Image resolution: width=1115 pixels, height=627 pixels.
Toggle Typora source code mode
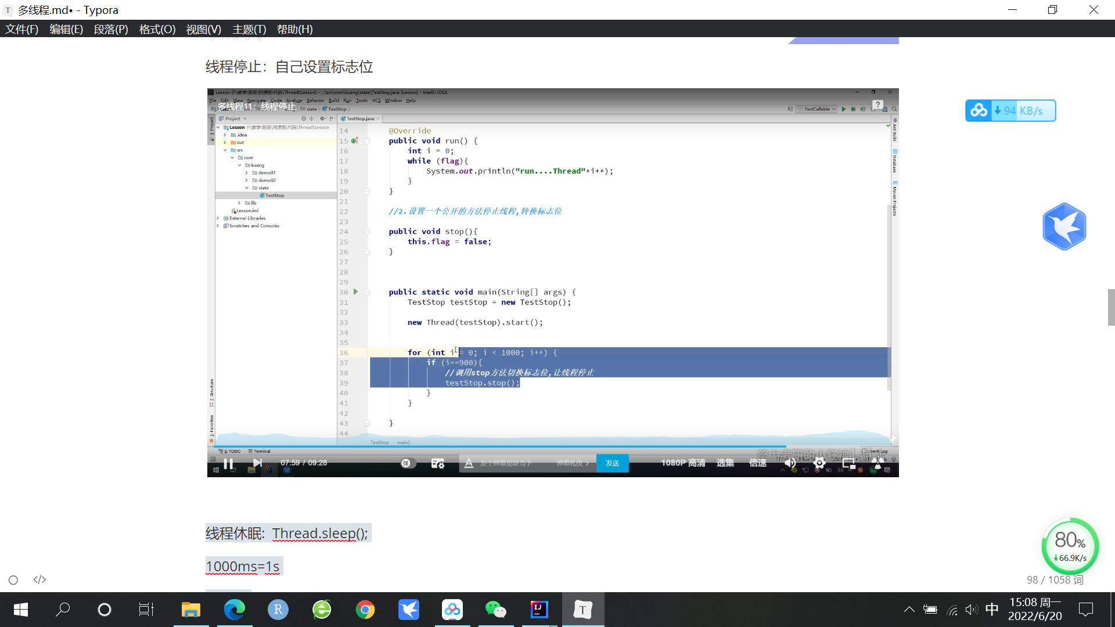point(39,579)
